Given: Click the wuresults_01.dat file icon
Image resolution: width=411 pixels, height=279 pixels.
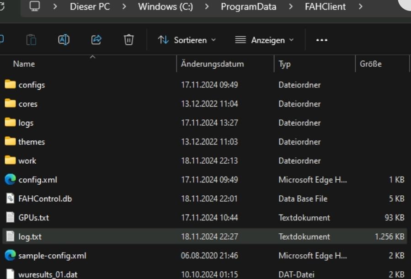Looking at the screenshot, I should click(10, 274).
